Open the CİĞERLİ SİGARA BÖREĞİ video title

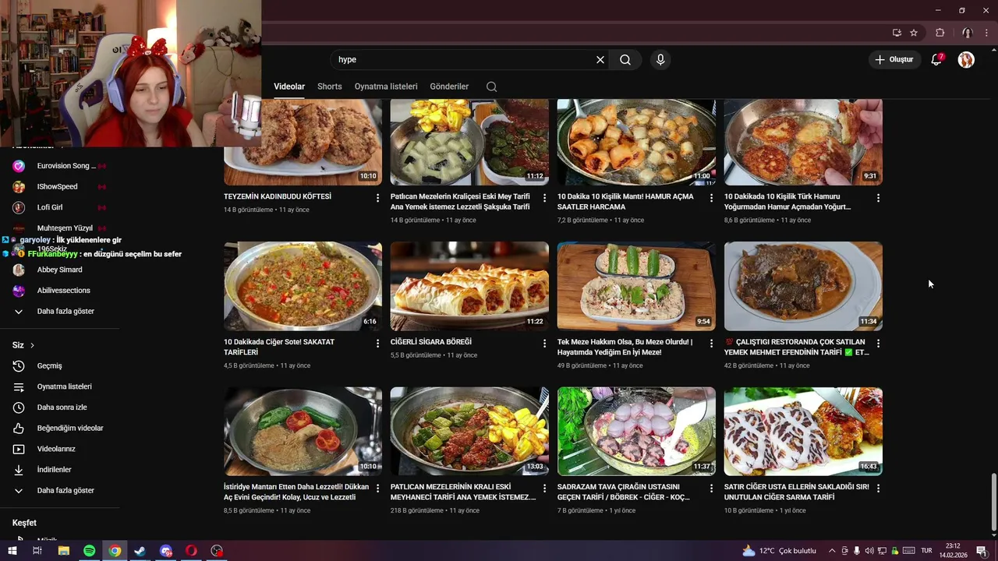point(430,342)
